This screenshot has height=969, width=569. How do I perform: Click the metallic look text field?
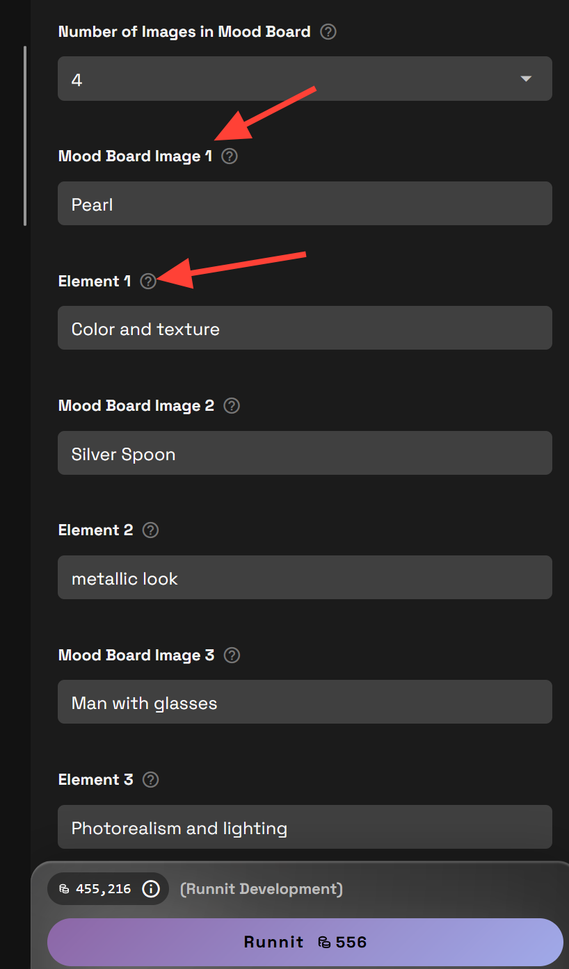(305, 577)
